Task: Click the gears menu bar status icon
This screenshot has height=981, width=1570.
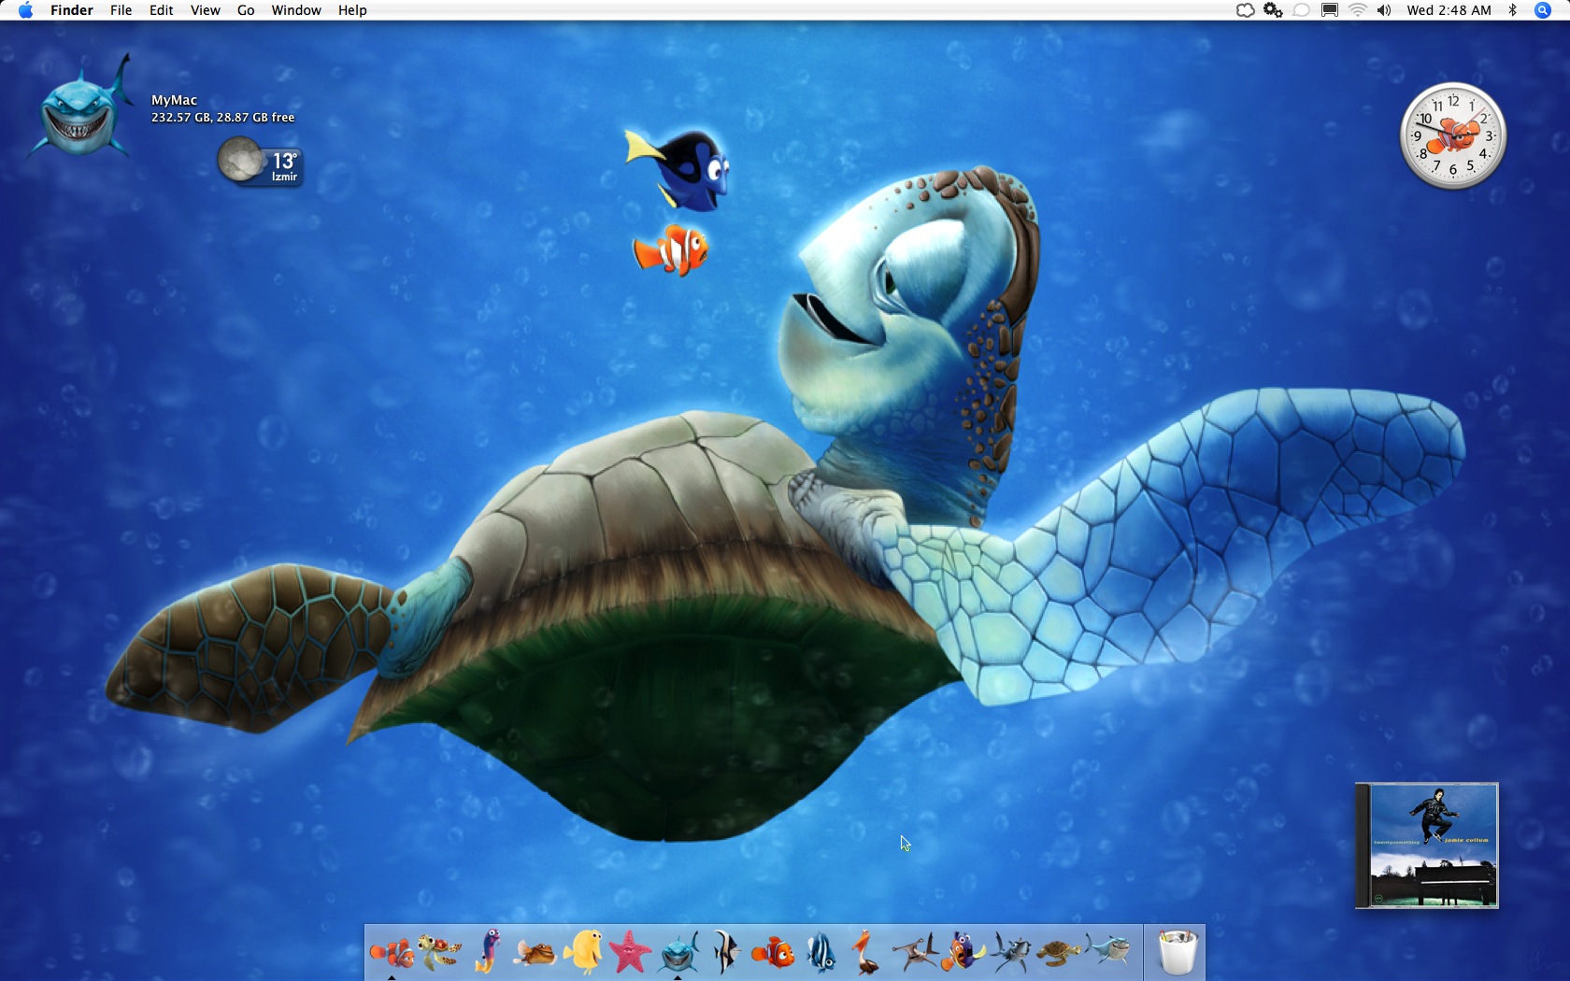Action: [x=1272, y=10]
